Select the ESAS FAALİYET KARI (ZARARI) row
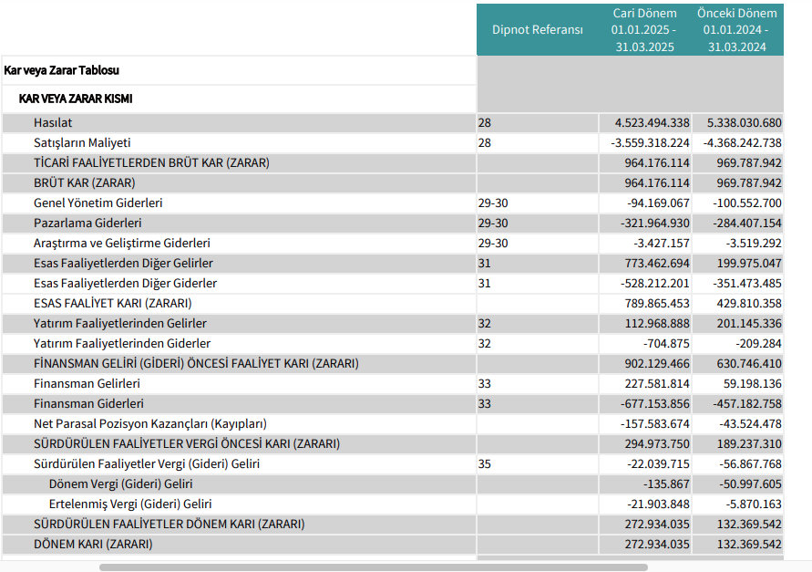The image size is (812, 572). tap(393, 304)
